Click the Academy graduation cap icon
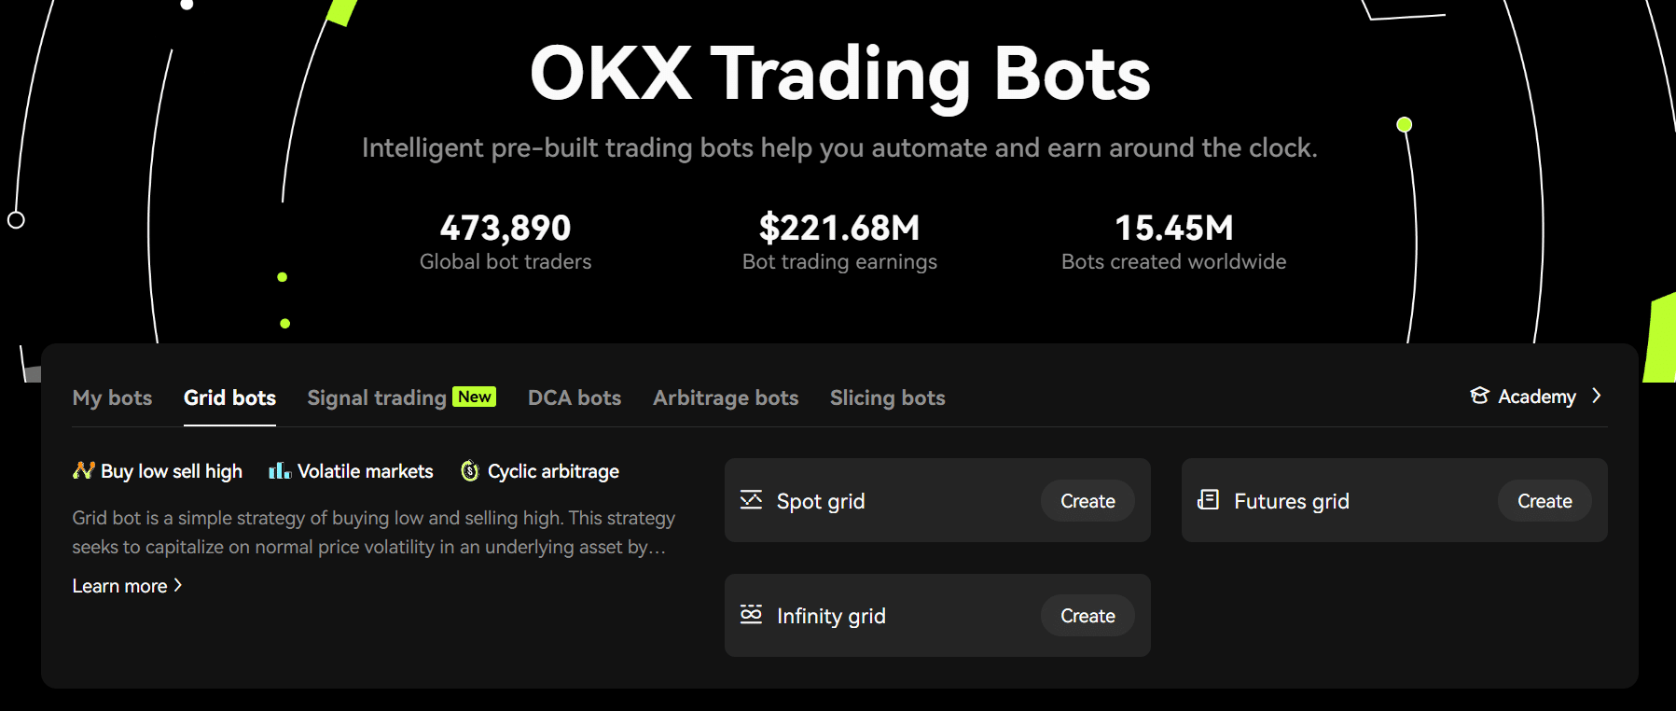The width and height of the screenshot is (1676, 711). pyautogui.click(x=1479, y=396)
